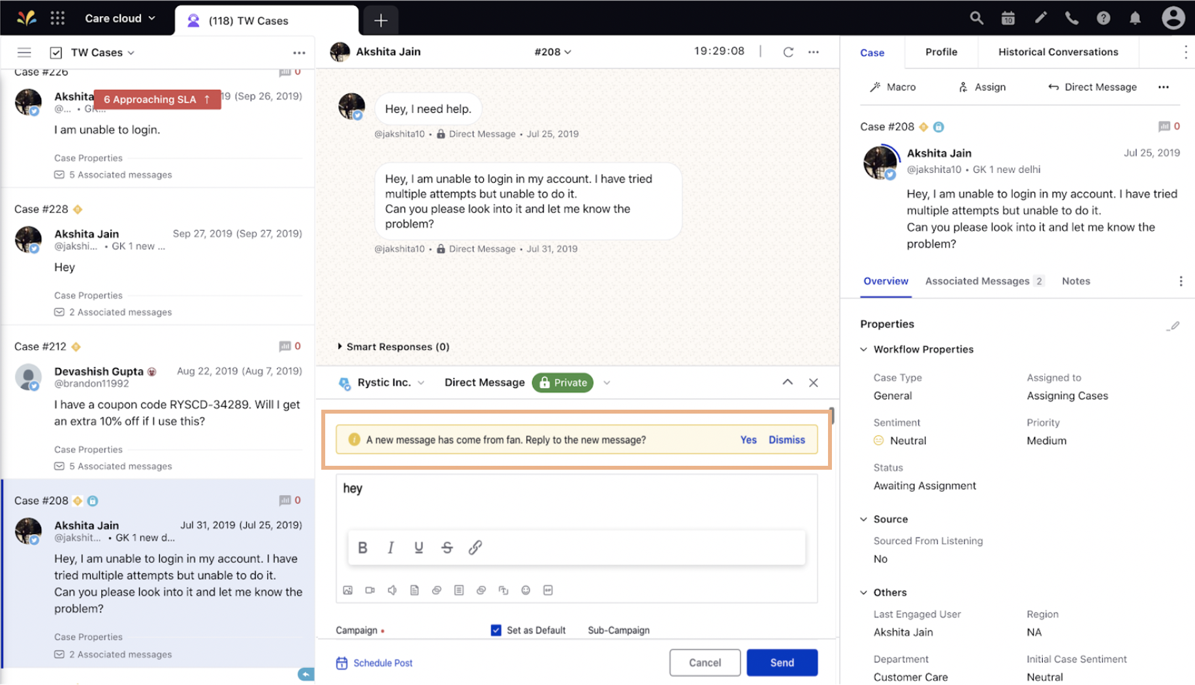Collapse the reply box with up chevron
Screen dimensions: 1195x685
click(x=788, y=383)
